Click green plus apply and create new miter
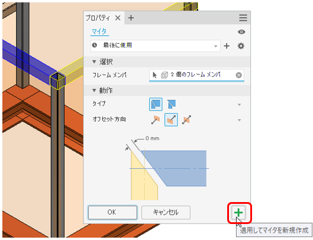The image size is (313, 240). [x=238, y=213]
